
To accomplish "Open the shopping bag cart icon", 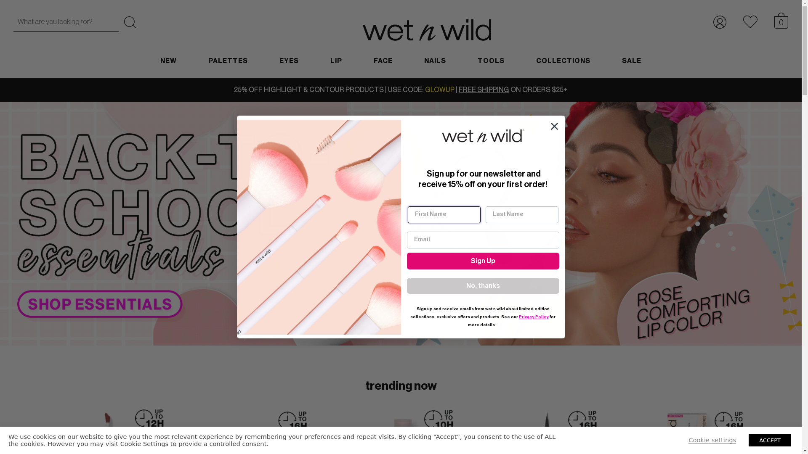I will [x=781, y=21].
